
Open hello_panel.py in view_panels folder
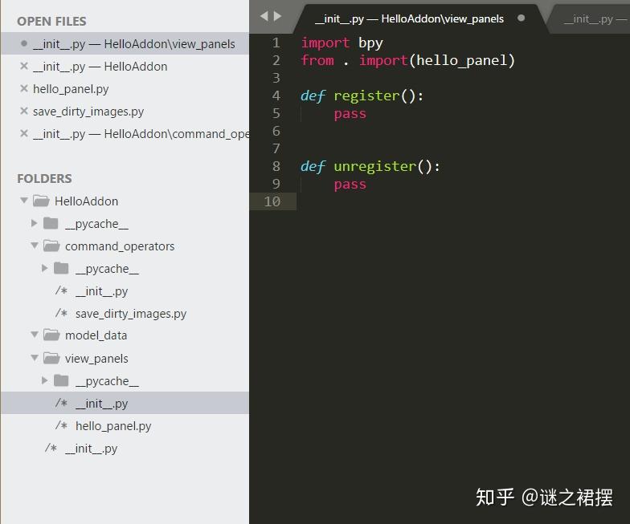(113, 426)
